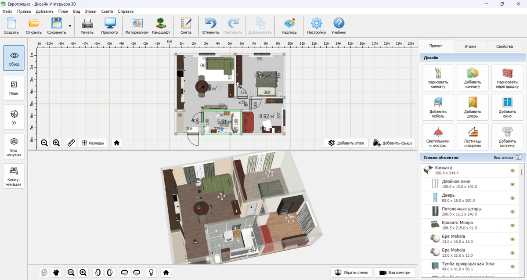Open the Правка menu
This screenshot has width=527, height=280.
tap(24, 11)
